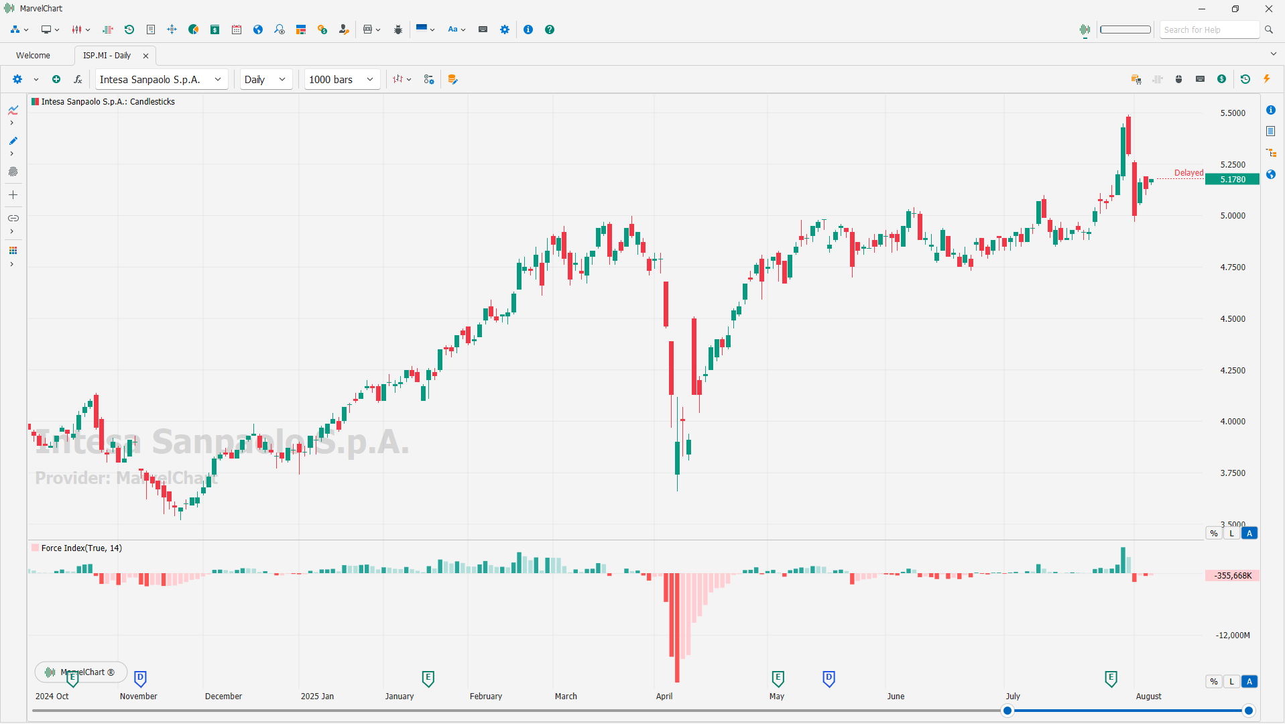The width and height of the screenshot is (1285, 724).
Task: Click the green dollar circle icon
Action: click(x=1222, y=79)
